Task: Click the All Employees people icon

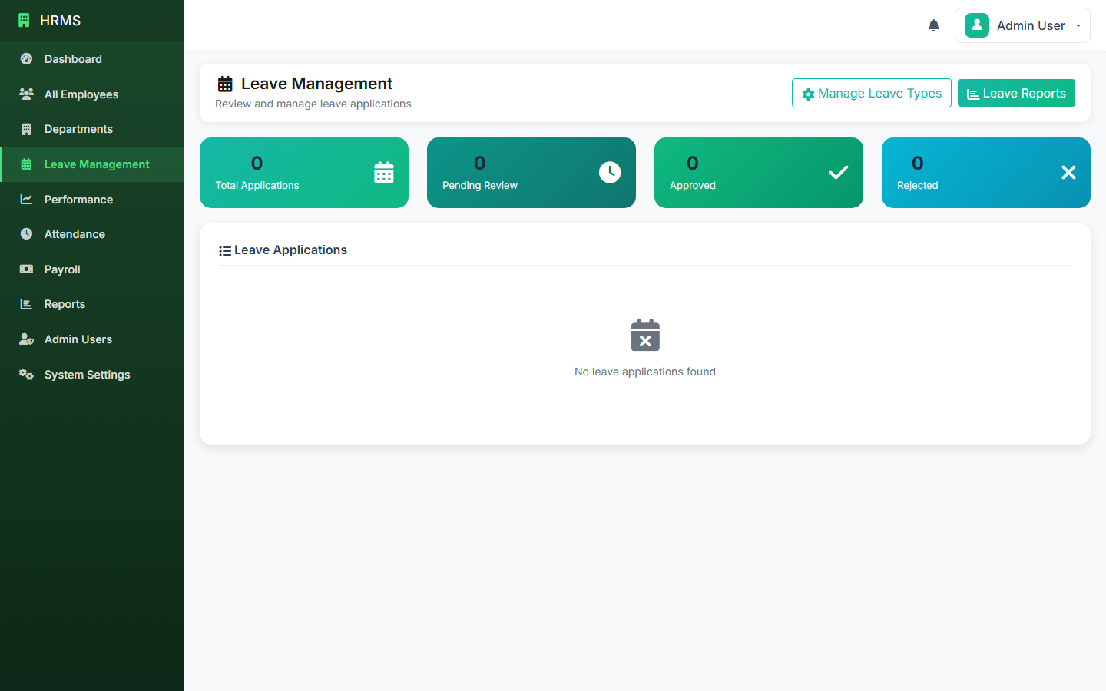Action: [26, 94]
